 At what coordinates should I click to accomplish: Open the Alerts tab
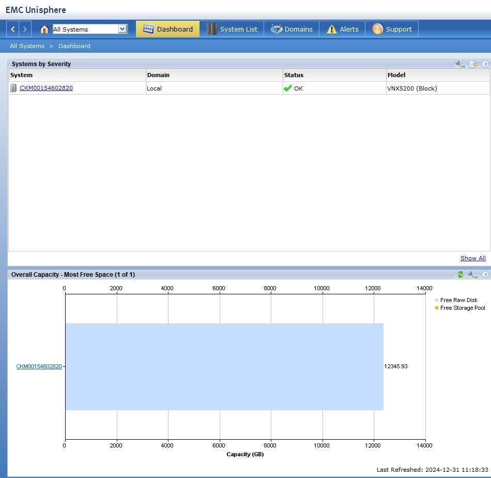(x=342, y=29)
